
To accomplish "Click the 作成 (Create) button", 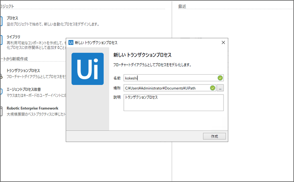I will [214, 136].
